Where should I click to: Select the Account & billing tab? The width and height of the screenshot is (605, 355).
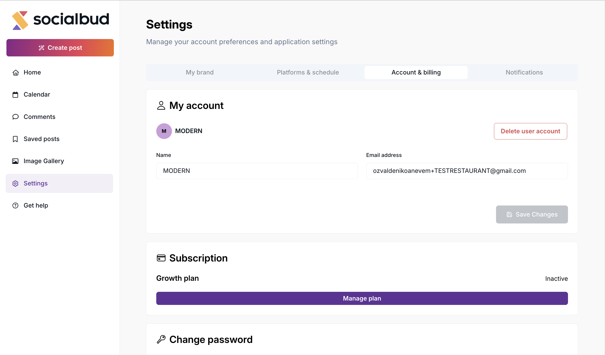coord(416,72)
